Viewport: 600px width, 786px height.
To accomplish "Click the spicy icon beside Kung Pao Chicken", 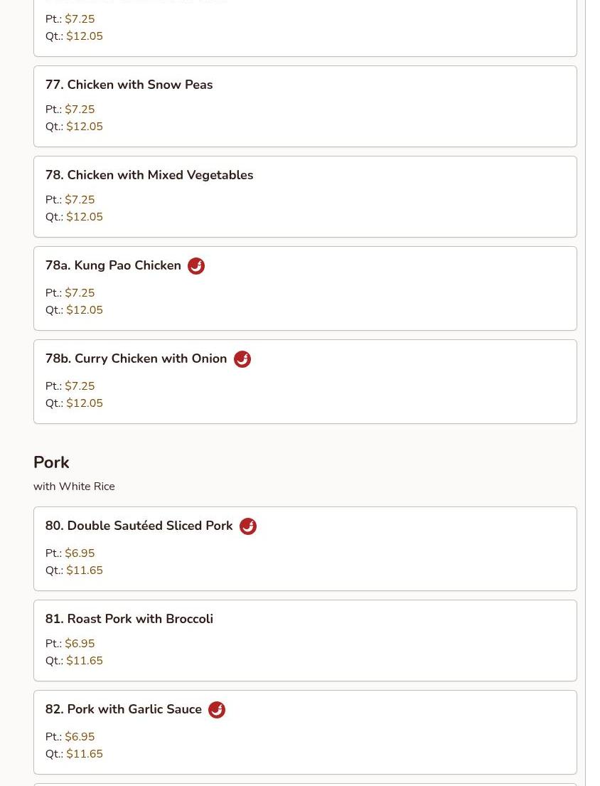I will [x=196, y=266].
